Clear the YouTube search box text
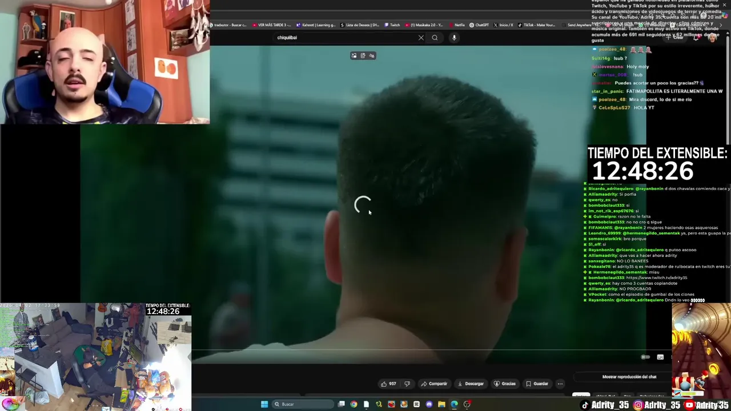This screenshot has width=731, height=411. pyautogui.click(x=421, y=38)
